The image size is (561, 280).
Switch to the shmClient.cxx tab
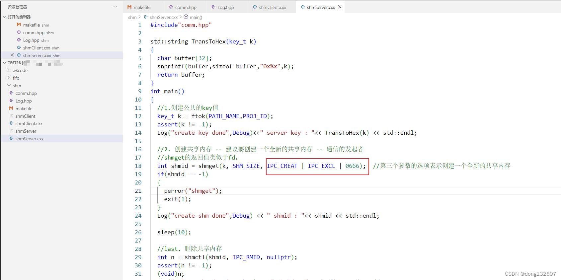click(272, 7)
